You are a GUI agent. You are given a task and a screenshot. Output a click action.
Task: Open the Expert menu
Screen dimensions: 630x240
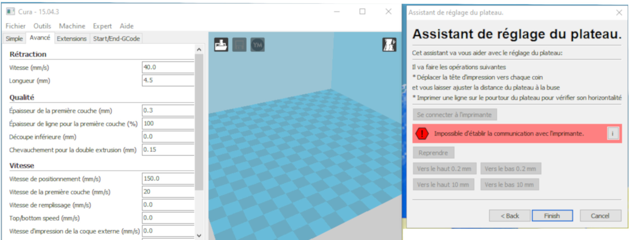click(102, 26)
